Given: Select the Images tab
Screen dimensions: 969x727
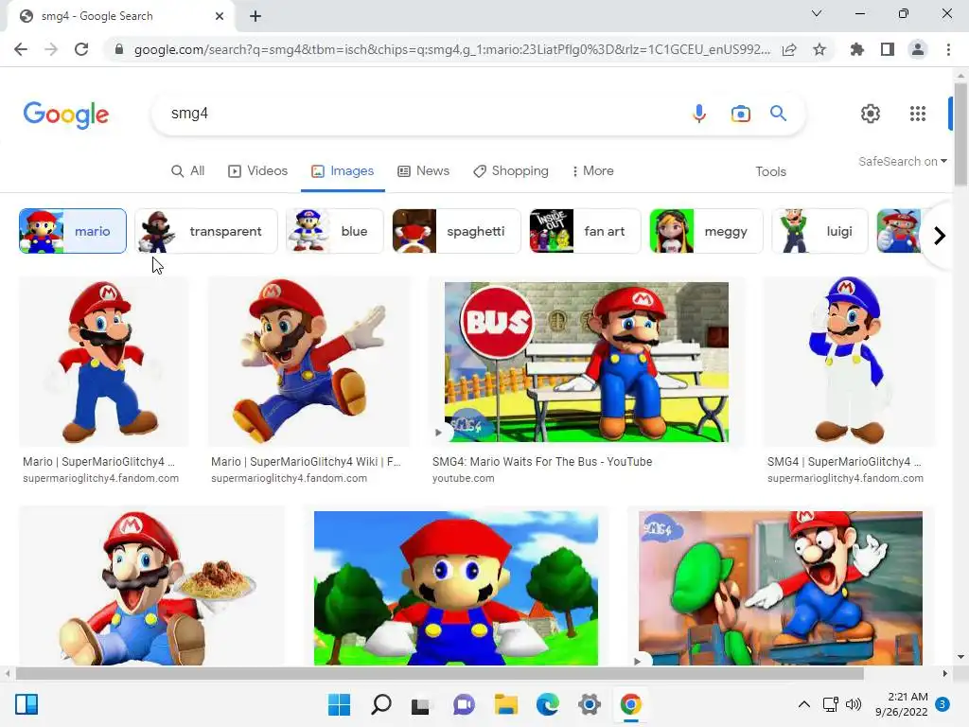Looking at the screenshot, I should [x=343, y=170].
